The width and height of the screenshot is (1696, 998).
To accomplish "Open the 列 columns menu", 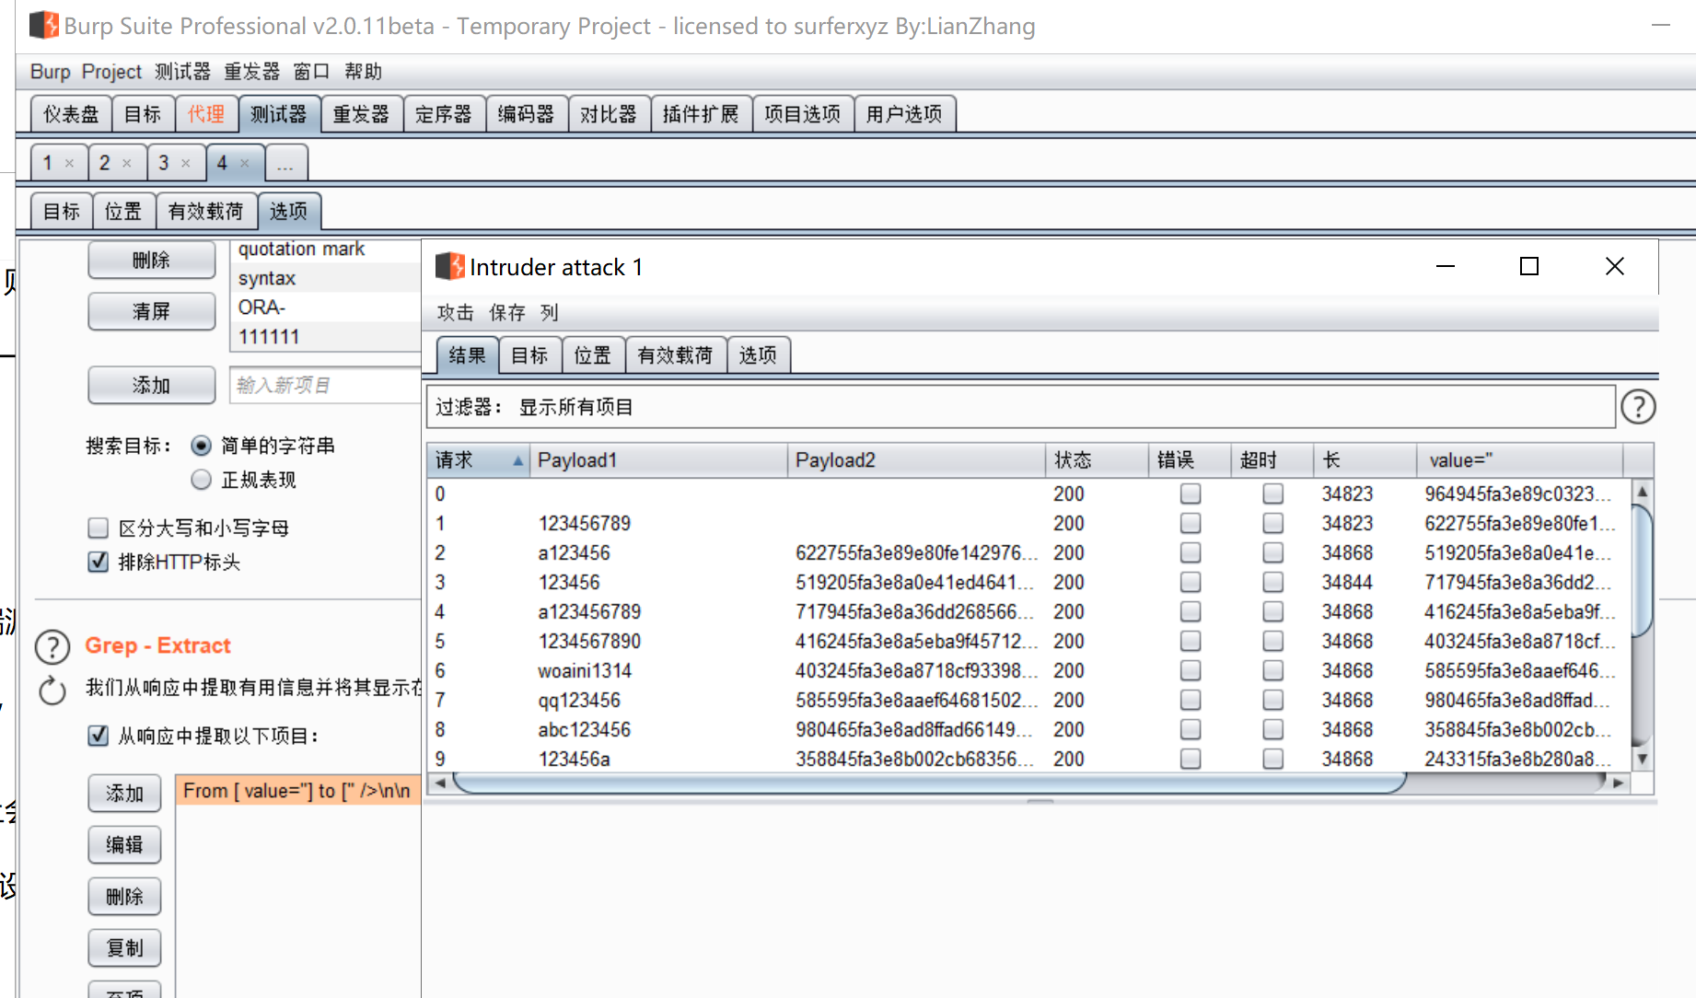I will [550, 313].
